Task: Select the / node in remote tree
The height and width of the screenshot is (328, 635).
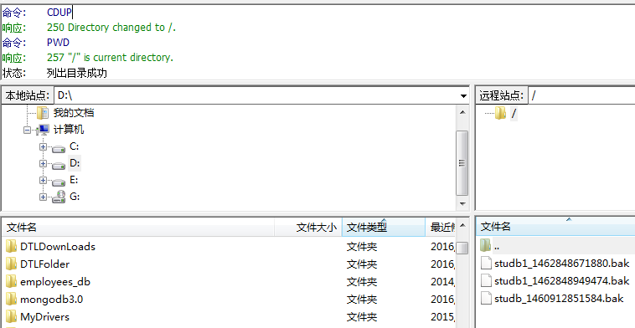Action: (514, 114)
